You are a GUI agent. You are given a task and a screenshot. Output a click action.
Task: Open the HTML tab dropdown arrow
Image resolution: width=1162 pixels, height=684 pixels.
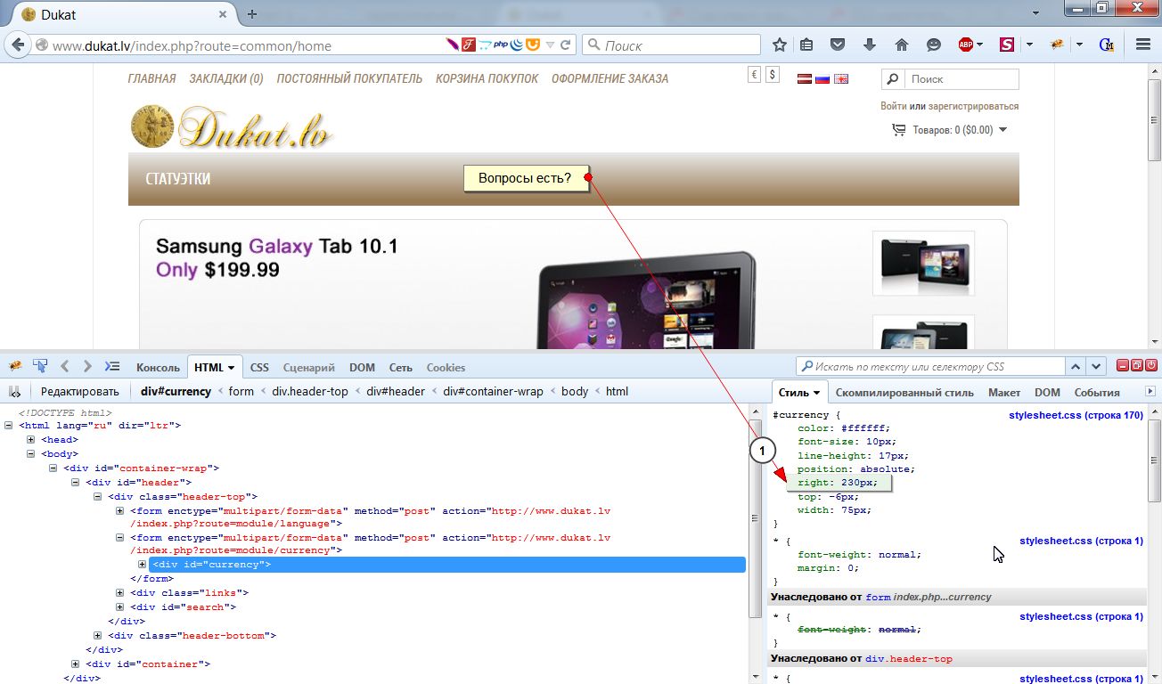[x=232, y=368]
